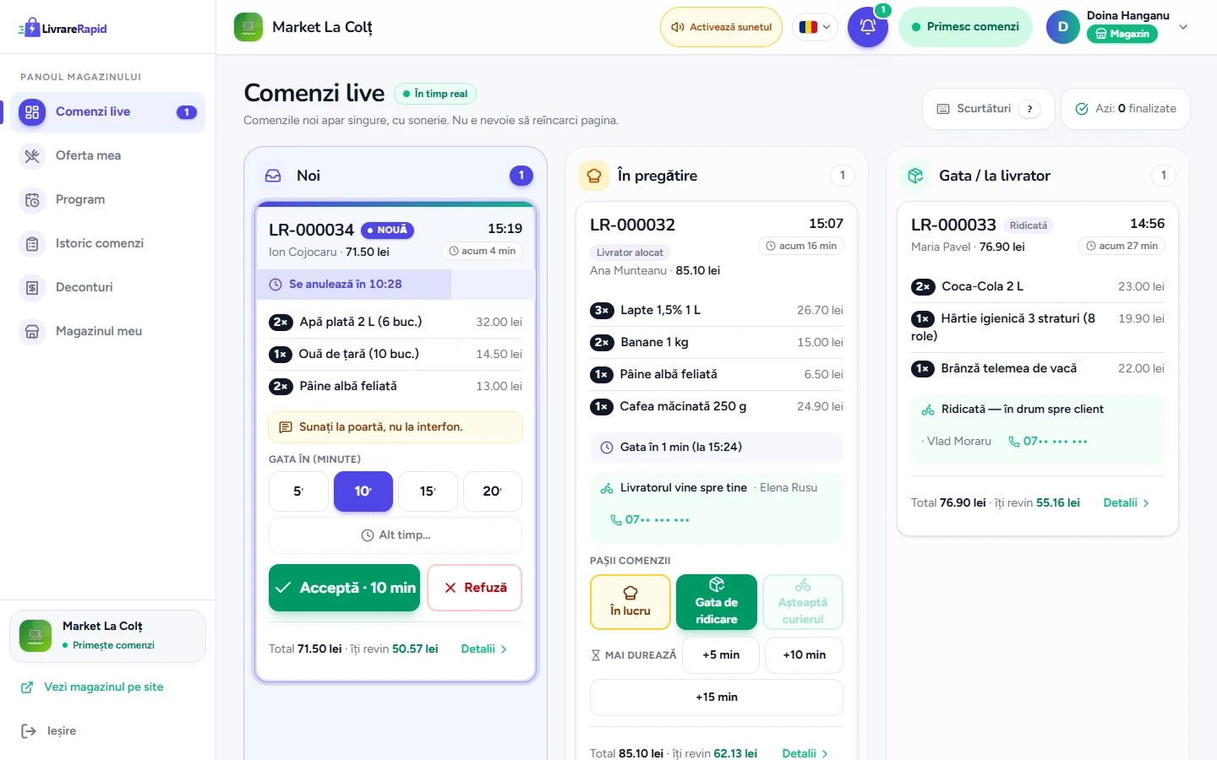Enable sound with Activează sunetul
Viewport: 1217px width, 760px height.
[721, 27]
